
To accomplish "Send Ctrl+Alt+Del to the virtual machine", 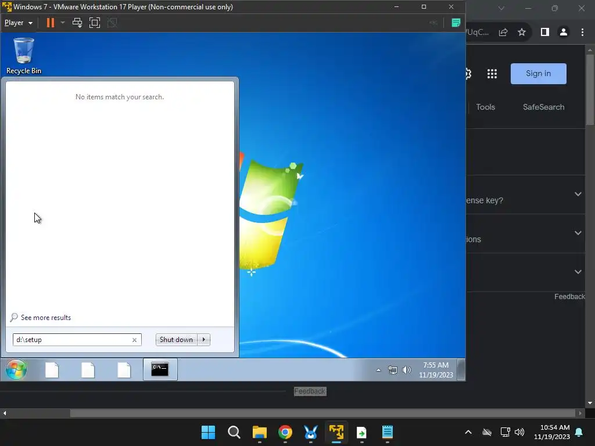I will click(77, 23).
